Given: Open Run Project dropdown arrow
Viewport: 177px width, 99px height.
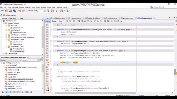Looking at the screenshot, I should (x=59, y=11).
